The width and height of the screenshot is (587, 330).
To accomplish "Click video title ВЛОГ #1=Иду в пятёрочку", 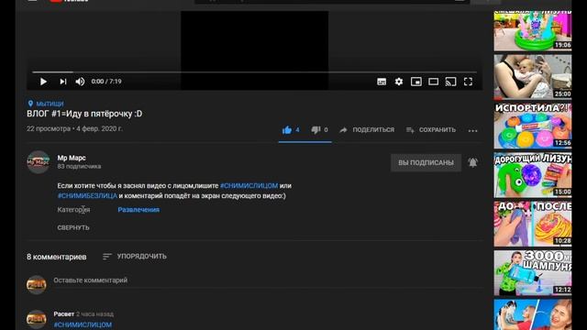I will pos(84,114).
